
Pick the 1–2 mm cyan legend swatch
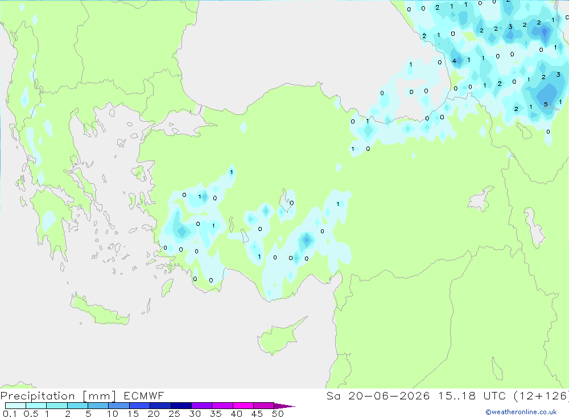[x=56, y=406]
